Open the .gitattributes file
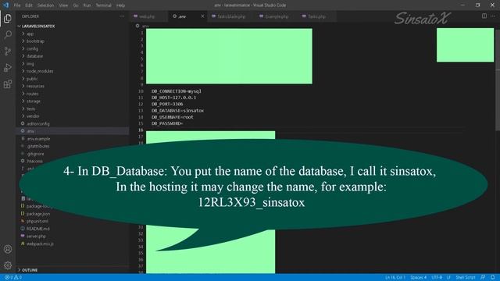The image size is (500, 281). point(37,146)
